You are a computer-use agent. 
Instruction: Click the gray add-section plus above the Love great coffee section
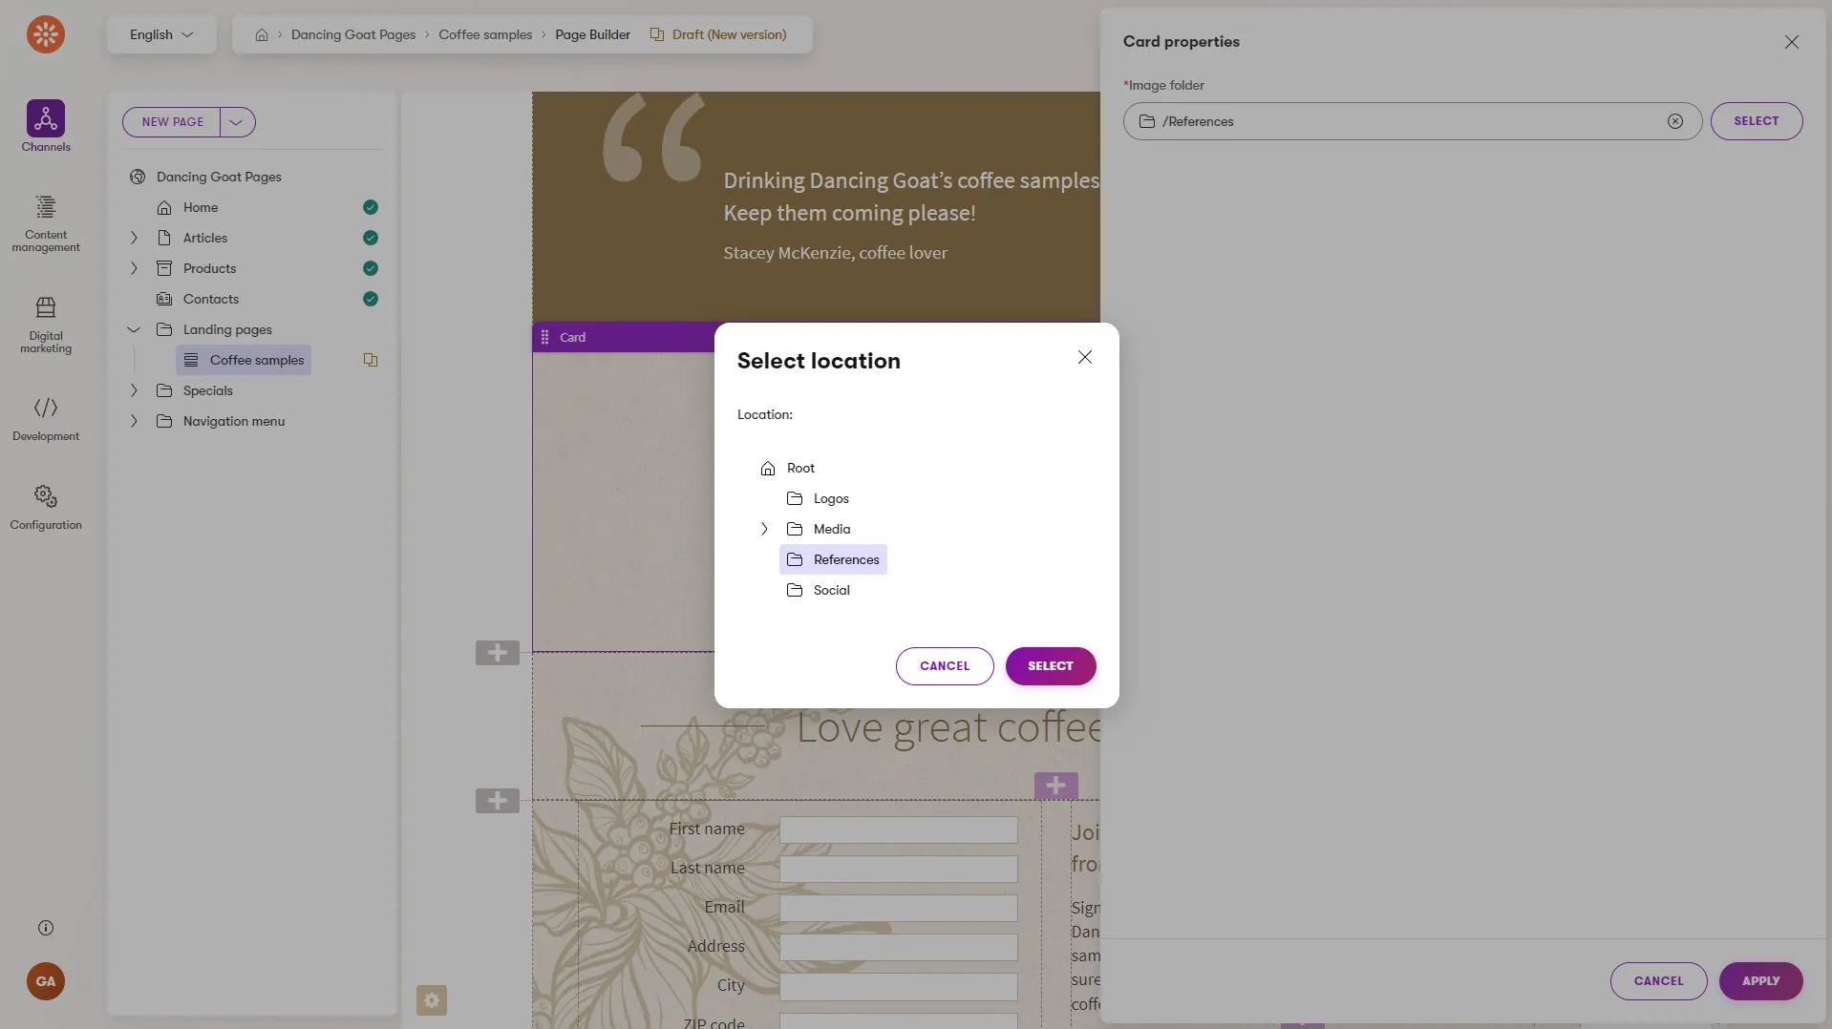point(498,653)
